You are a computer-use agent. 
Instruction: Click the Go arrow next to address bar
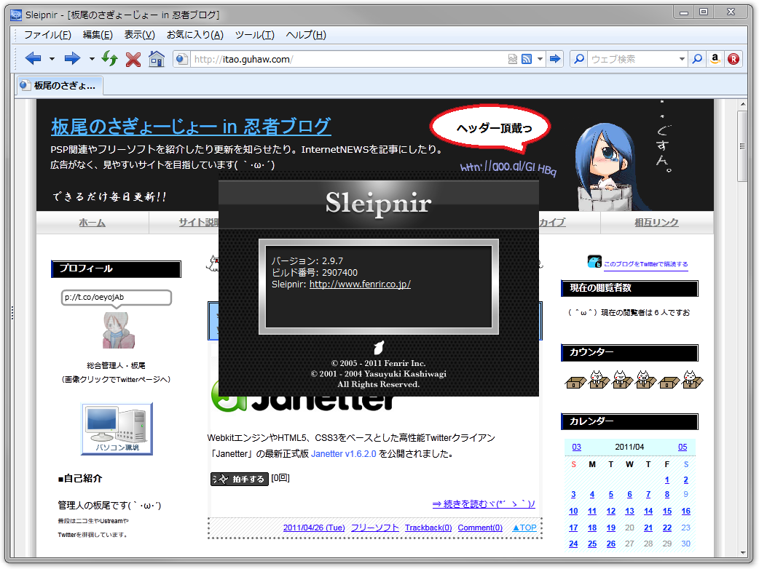(555, 59)
